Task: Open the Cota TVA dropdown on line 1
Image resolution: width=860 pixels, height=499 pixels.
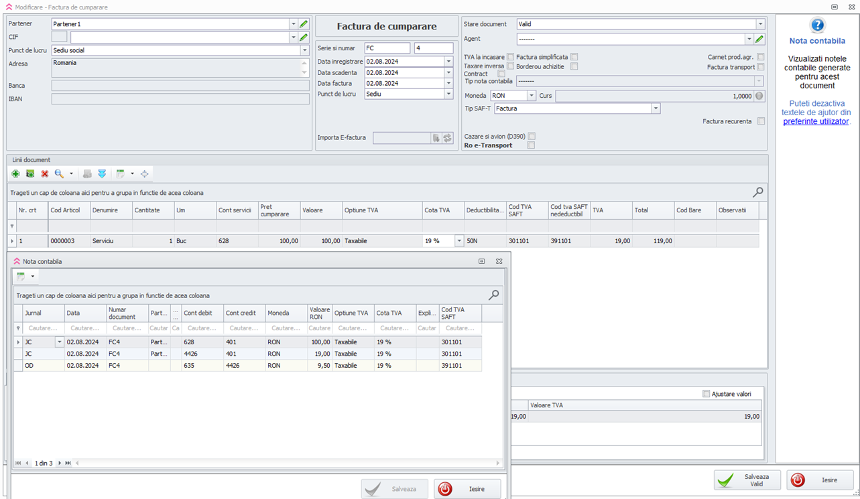Action: 459,241
